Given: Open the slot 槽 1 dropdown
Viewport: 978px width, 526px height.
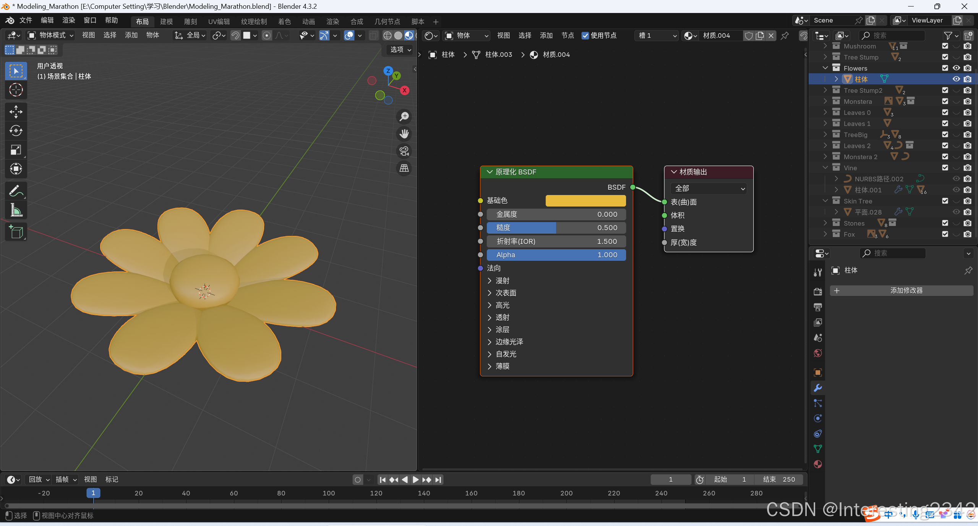Looking at the screenshot, I should point(656,35).
